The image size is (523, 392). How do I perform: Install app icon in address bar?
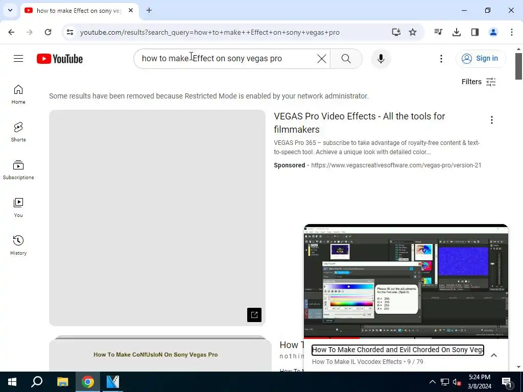(396, 32)
